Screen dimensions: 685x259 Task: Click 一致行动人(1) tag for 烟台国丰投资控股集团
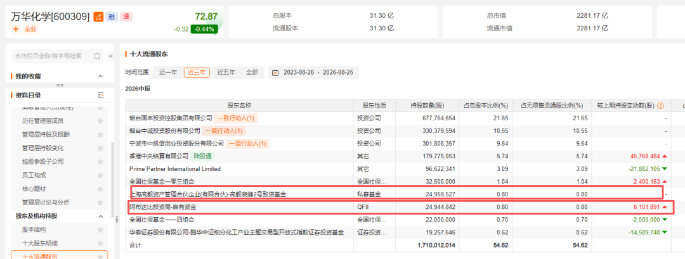235,118
